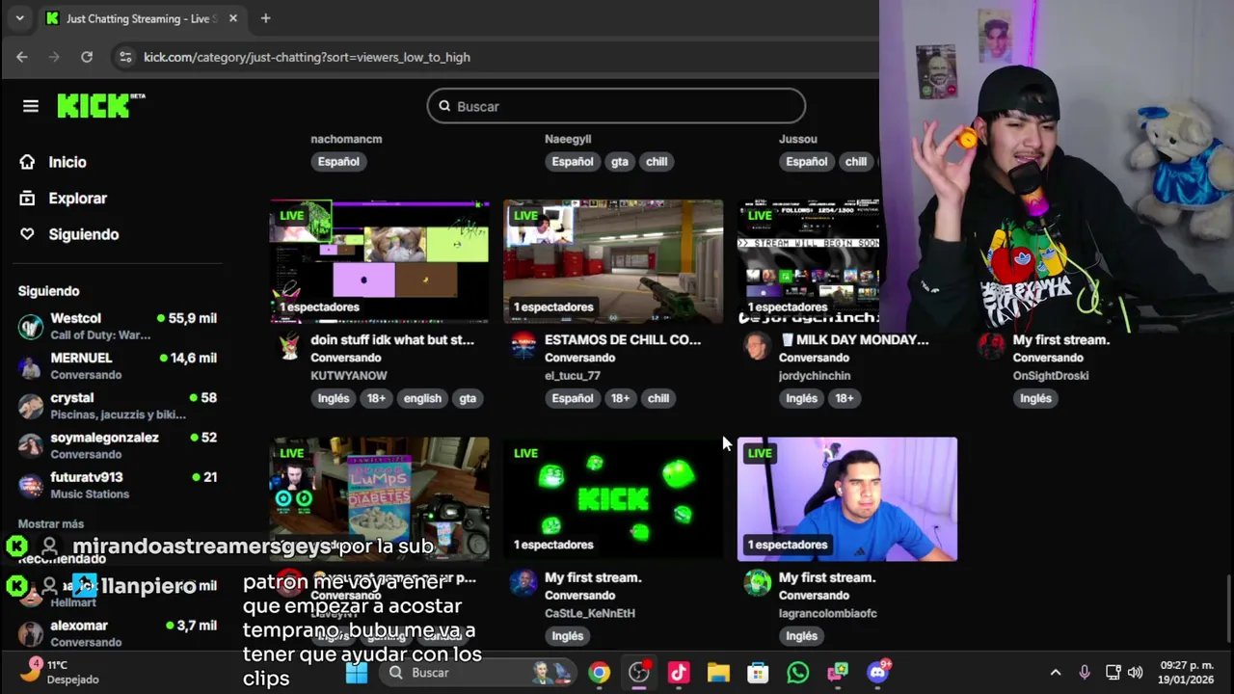Image resolution: width=1234 pixels, height=694 pixels.
Task: Open KUTWYANOW stream thumbnail
Action: (x=379, y=261)
